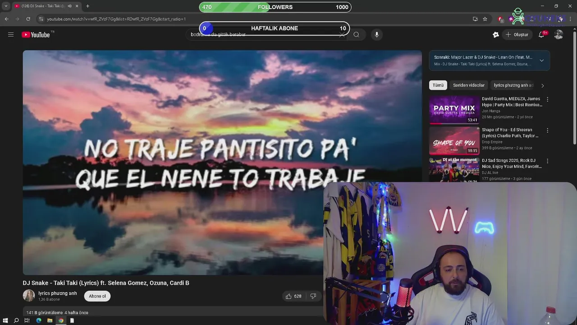Open options for the Shape of You video
Screen dimensions: 577x325
(x=548, y=130)
